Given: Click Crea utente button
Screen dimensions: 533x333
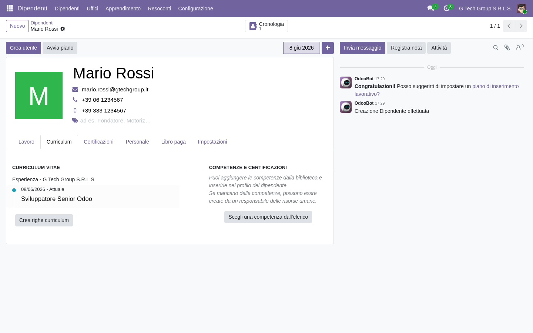Looking at the screenshot, I should [x=23, y=48].
